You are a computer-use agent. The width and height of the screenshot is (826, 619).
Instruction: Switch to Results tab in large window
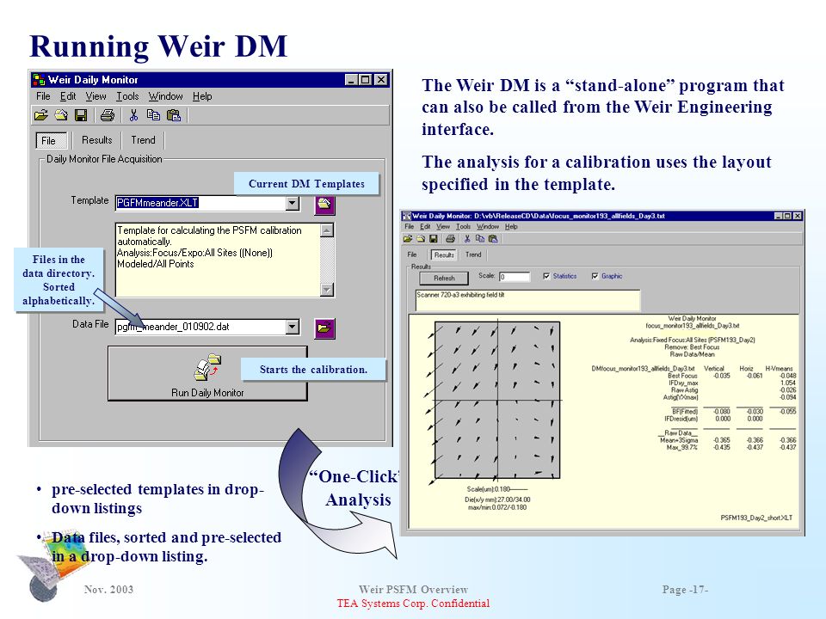coord(97,140)
